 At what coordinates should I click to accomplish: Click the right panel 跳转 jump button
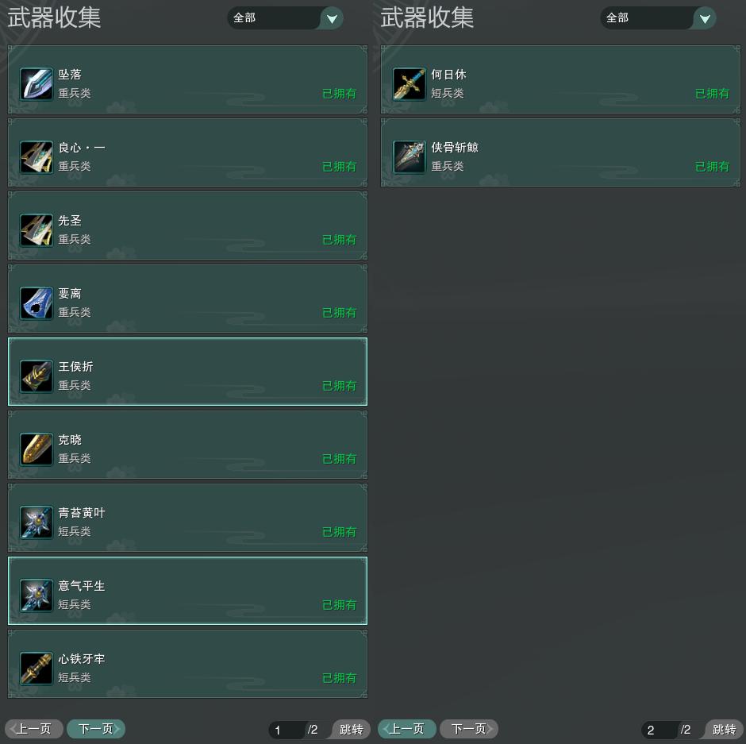tap(724, 729)
